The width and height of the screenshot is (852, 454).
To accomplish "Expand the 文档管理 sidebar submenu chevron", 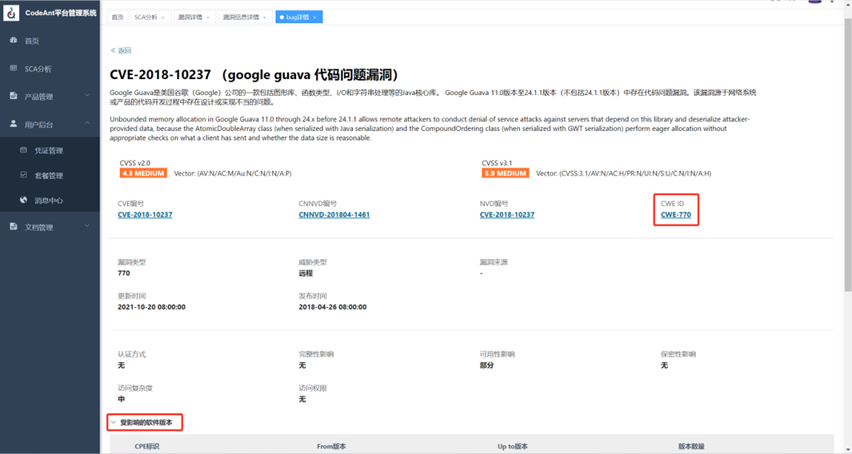I will pyautogui.click(x=87, y=226).
